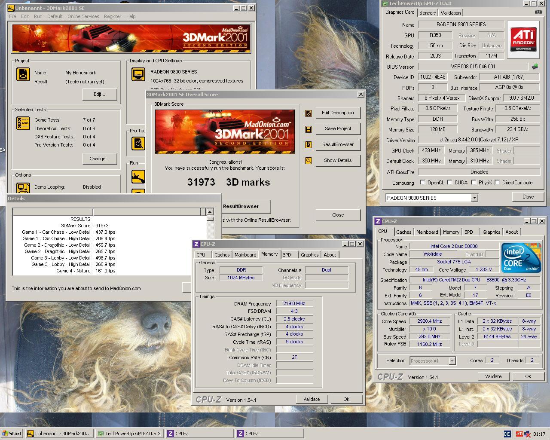Screen dimensions: 550x440
Task: Open the Help menu in 3DMark2001
Action: point(131,16)
